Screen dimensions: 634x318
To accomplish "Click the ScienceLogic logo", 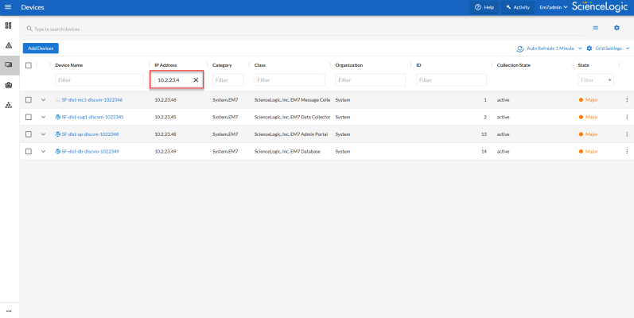I will (600, 7).
